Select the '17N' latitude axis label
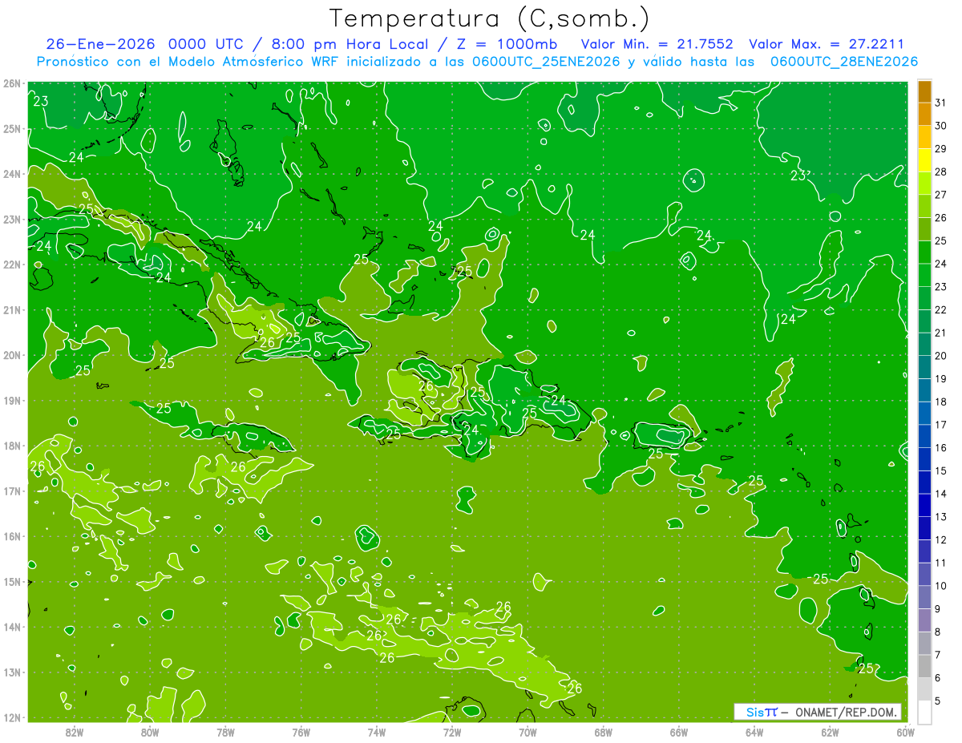Viewport: 962px width, 743px height. (x=12, y=491)
